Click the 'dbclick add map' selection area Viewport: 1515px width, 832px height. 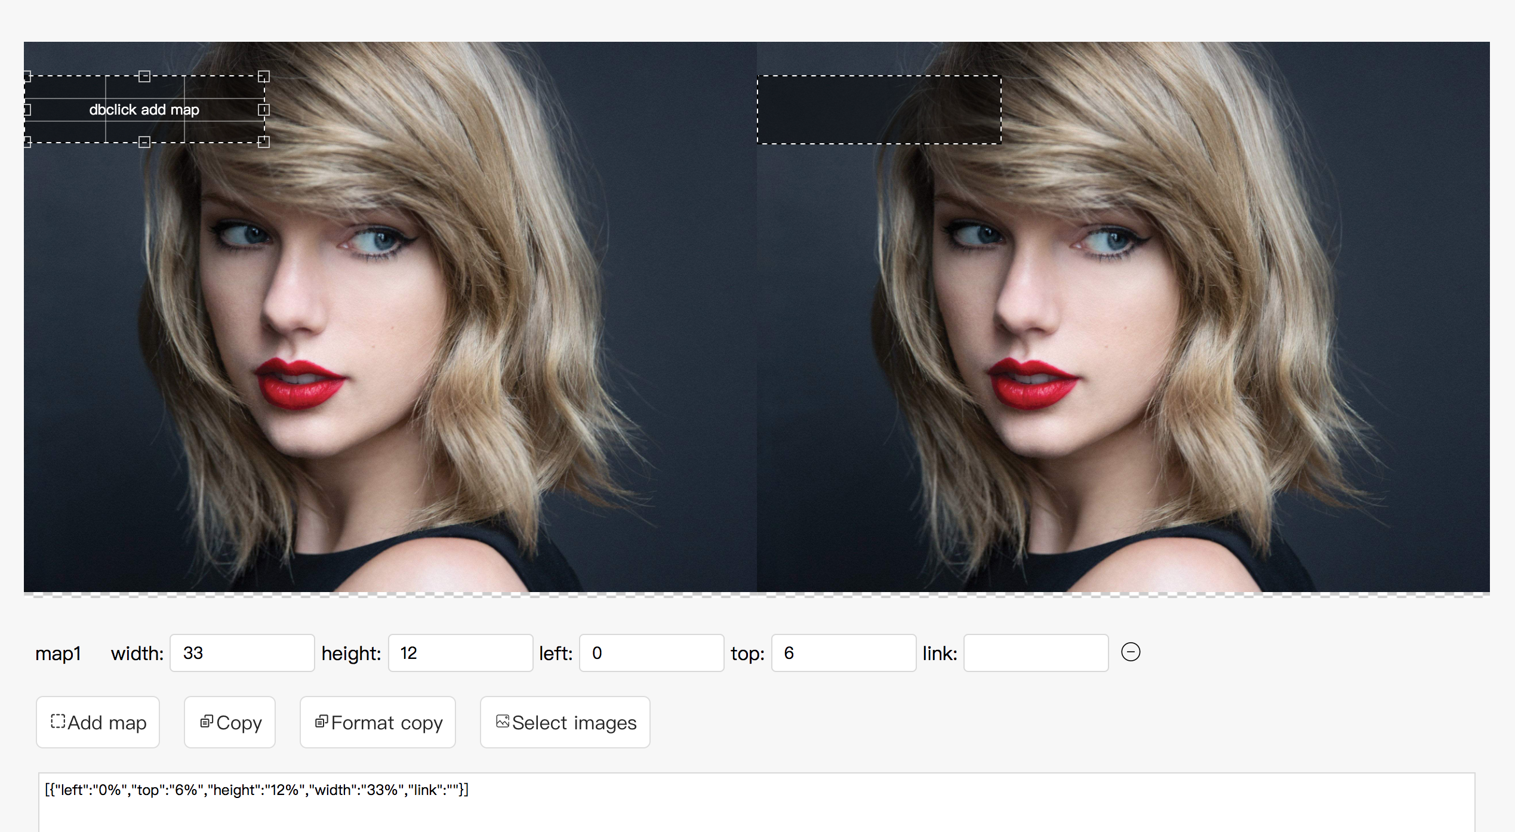pyautogui.click(x=144, y=110)
